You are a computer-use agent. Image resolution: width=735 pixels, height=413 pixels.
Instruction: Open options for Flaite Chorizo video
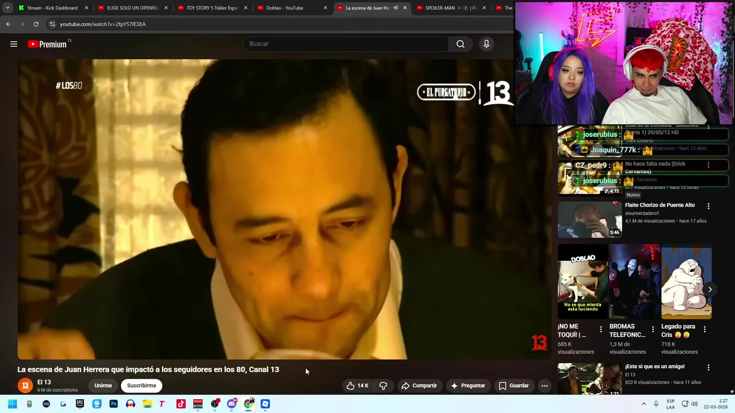[708, 206]
